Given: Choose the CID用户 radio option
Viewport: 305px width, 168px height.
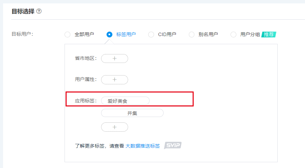Looking at the screenshot, I should 151,34.
